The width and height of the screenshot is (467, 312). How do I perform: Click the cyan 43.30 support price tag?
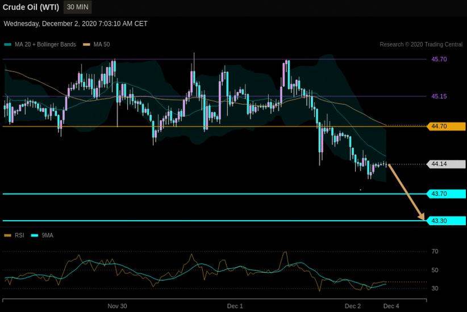(x=446, y=221)
